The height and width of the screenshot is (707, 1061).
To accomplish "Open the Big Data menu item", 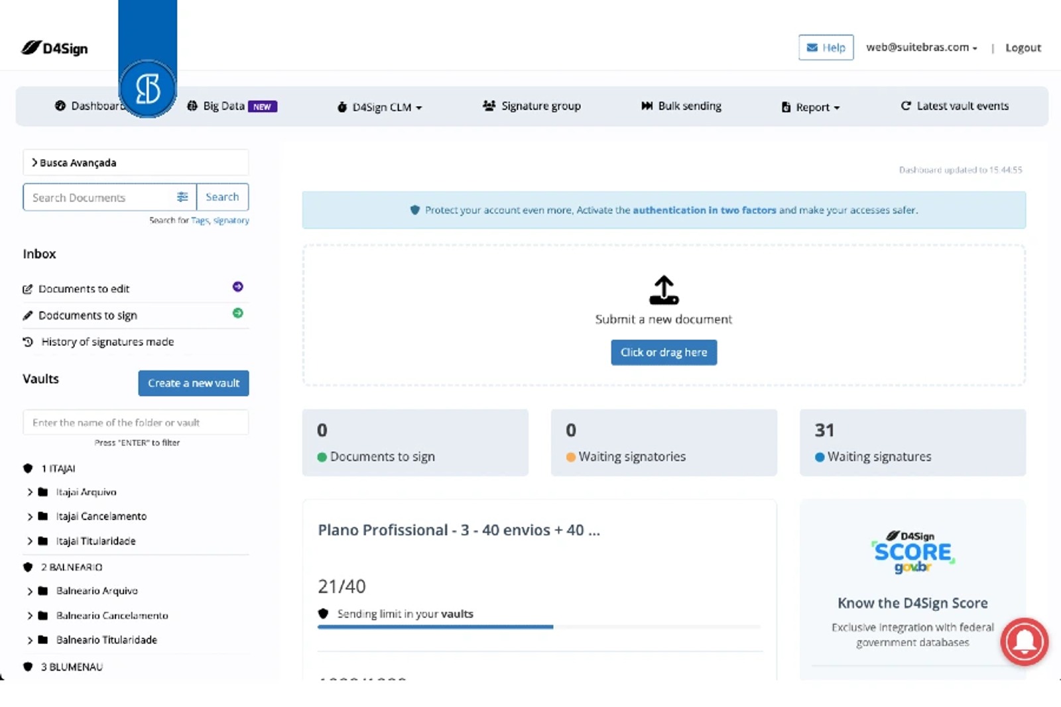I will [232, 106].
